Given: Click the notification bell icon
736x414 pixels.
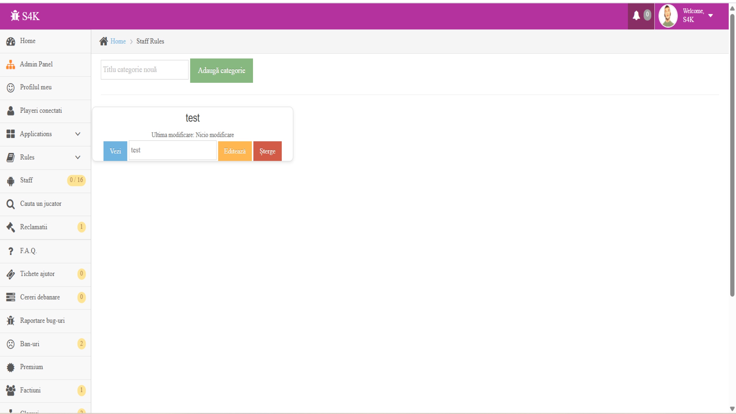Looking at the screenshot, I should (636, 16).
